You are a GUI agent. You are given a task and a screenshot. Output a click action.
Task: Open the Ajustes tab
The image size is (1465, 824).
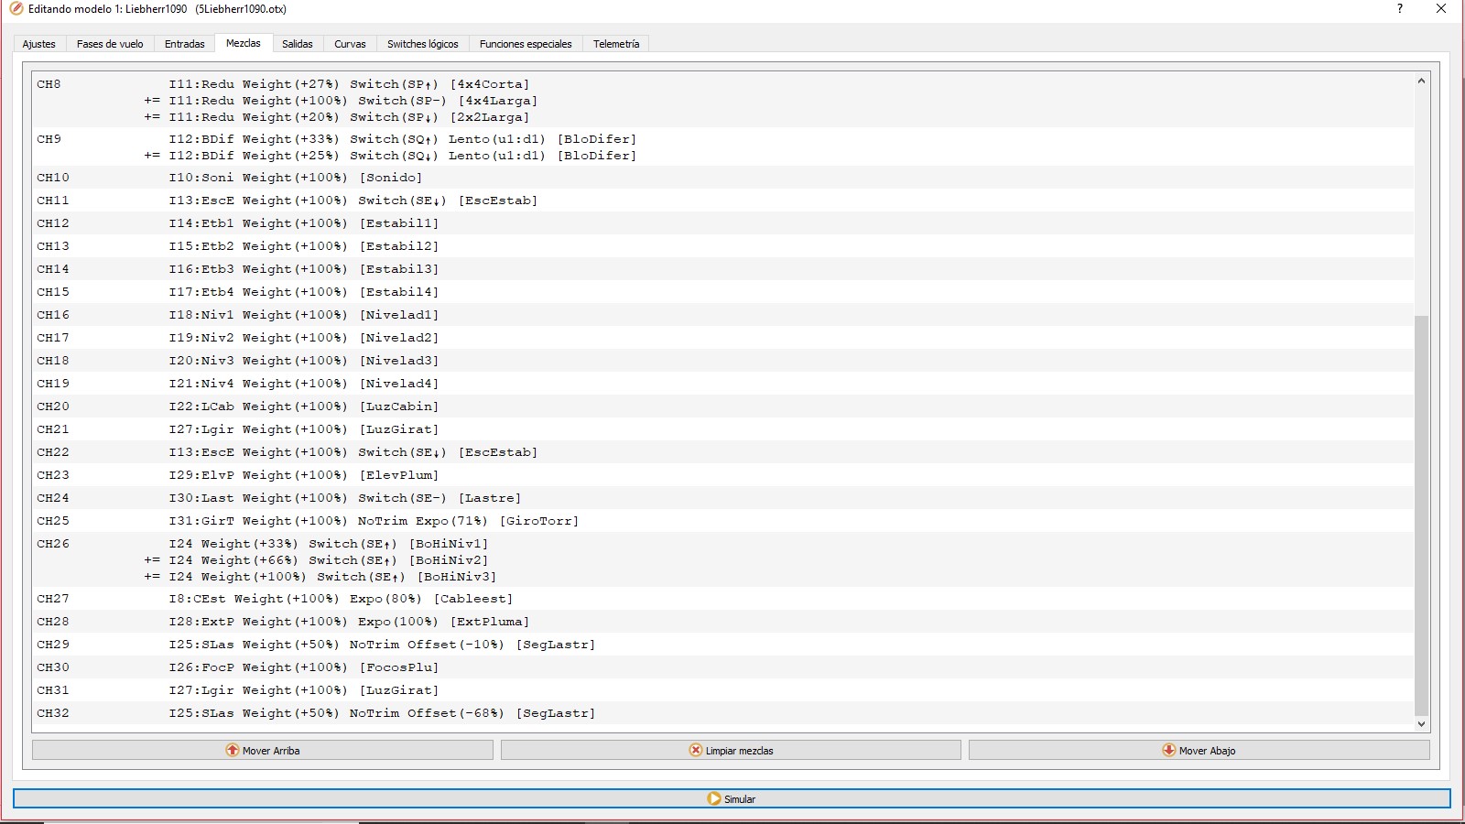click(38, 44)
